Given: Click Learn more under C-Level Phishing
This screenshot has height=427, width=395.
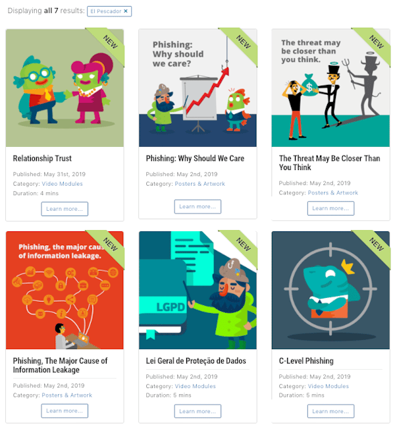Looking at the screenshot, I should pyautogui.click(x=330, y=411).
